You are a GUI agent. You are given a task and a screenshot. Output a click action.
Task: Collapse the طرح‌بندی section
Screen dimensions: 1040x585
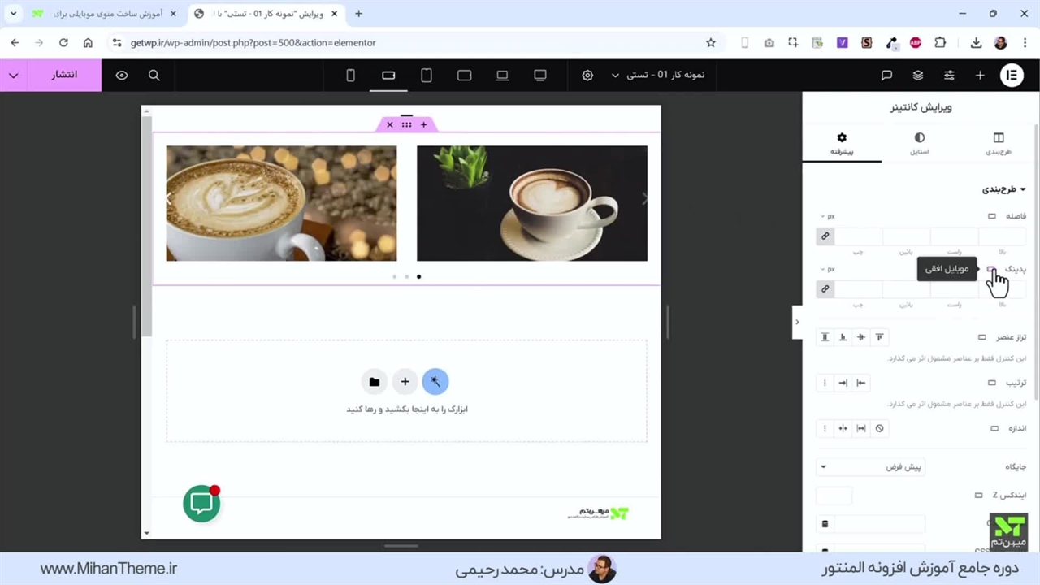[1004, 189]
